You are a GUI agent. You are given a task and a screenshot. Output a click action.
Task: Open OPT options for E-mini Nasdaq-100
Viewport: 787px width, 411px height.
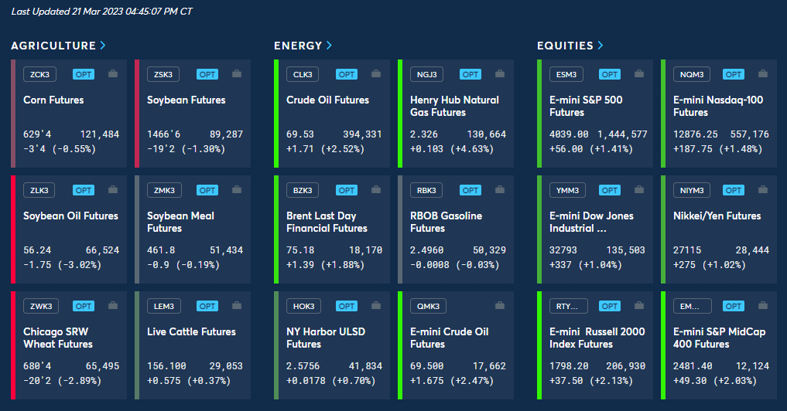[x=734, y=74]
